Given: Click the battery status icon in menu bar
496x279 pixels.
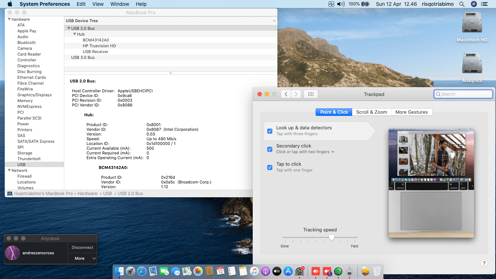Looking at the screenshot, I should pos(366,4).
